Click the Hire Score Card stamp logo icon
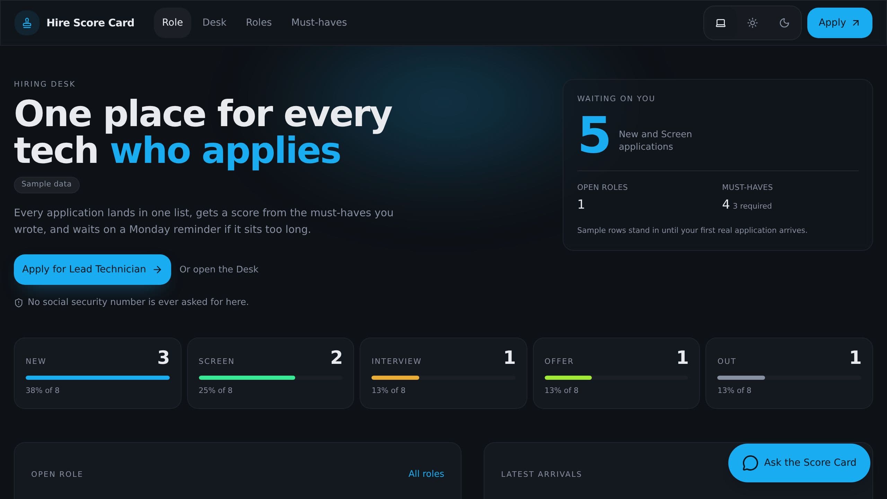887x499 pixels. pyautogui.click(x=27, y=23)
